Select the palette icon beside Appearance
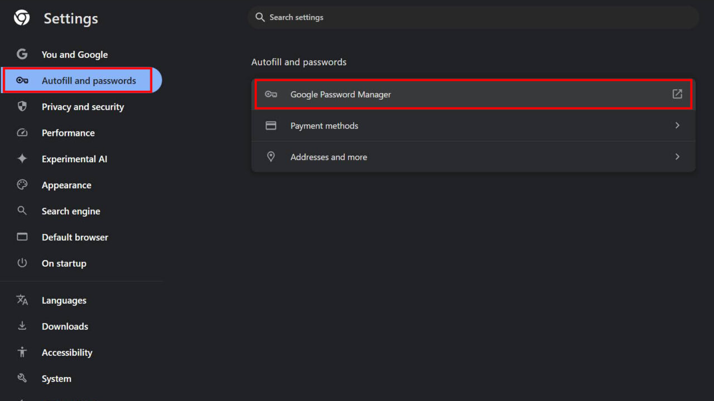The image size is (714, 401). tap(22, 185)
